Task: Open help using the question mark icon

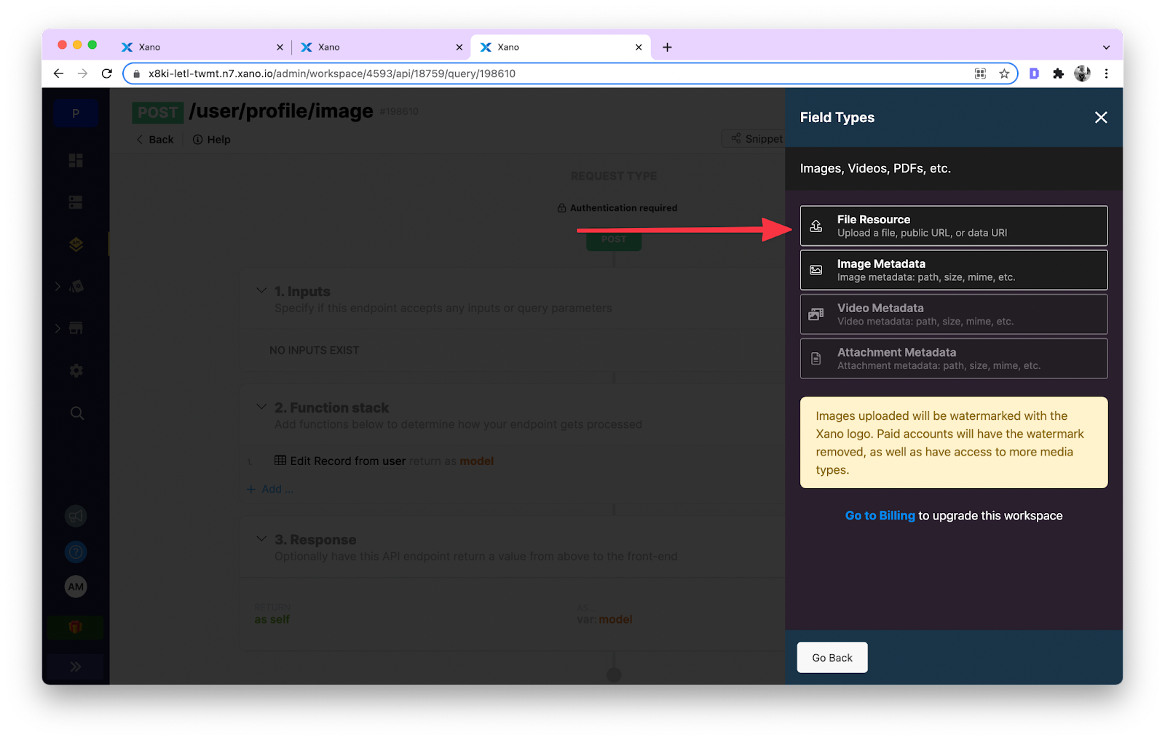Action: 76,551
